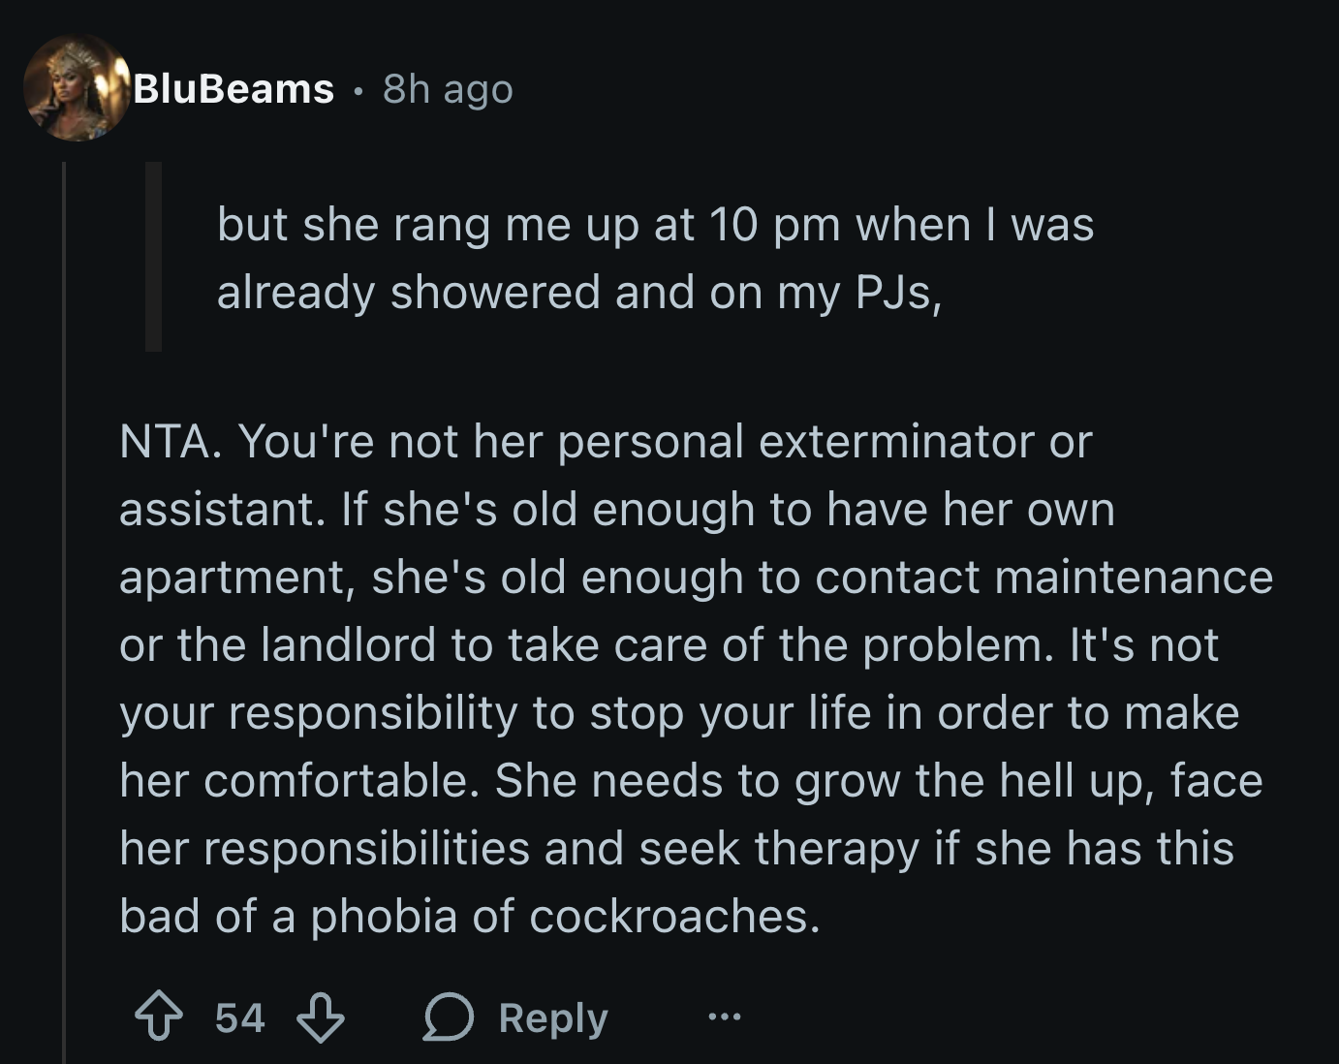The width and height of the screenshot is (1339, 1064).
Task: Collapse BluBeams's comment via thread bar
Action: pyautogui.click(x=61, y=581)
